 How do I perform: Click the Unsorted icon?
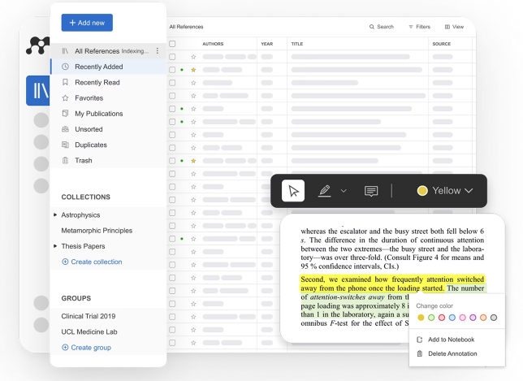coord(65,129)
